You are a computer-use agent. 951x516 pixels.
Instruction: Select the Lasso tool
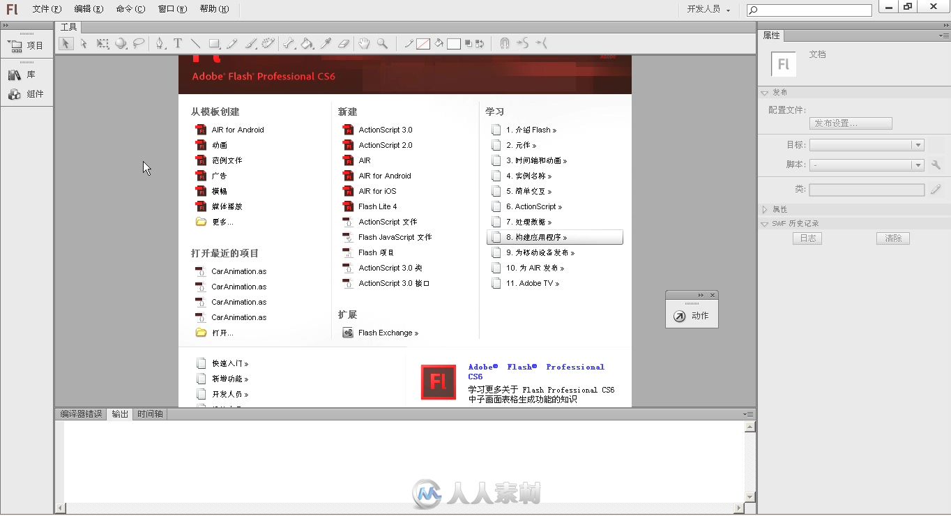(x=139, y=43)
